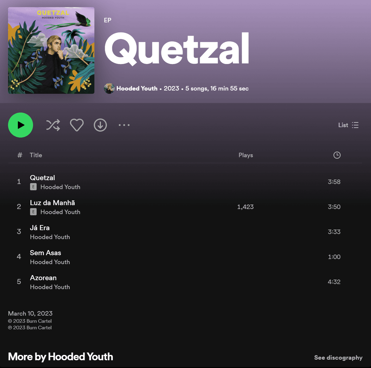Click the explicit badge under the Quetzal track
Screen dimensions: 371x368
33,187
